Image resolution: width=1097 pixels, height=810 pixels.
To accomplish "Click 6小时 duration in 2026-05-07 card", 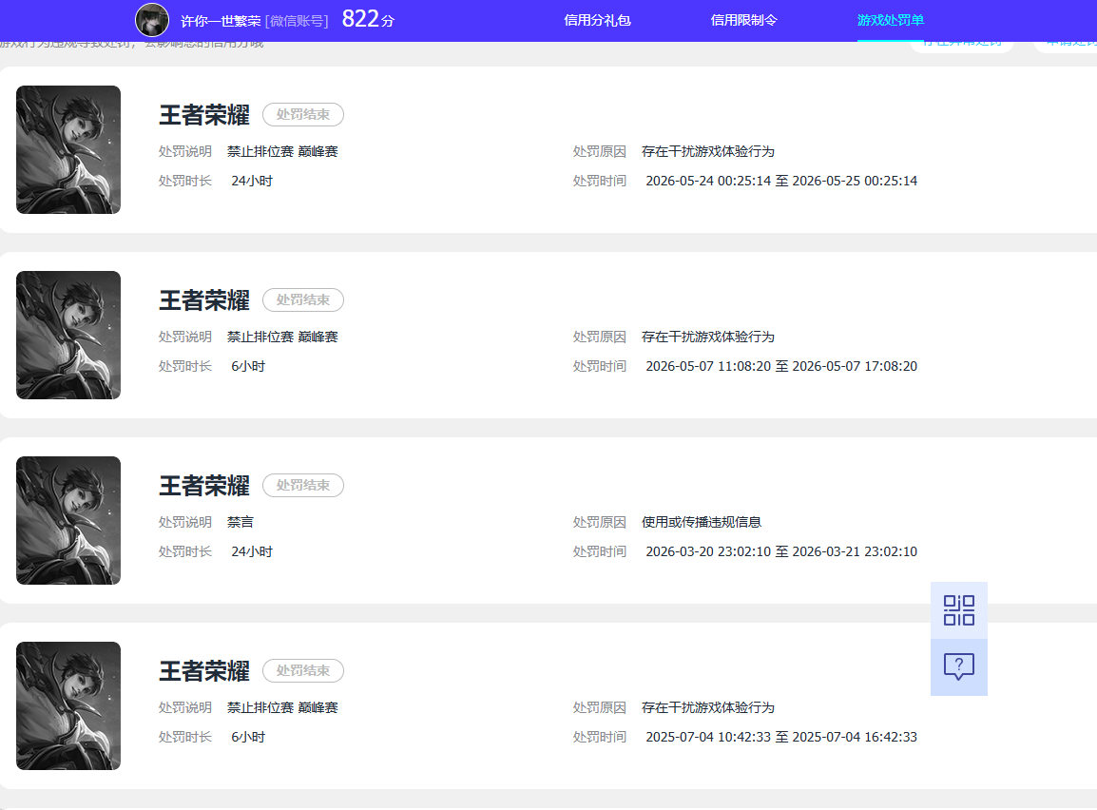I will point(248,367).
